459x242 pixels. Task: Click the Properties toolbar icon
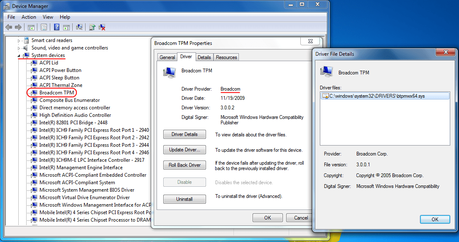[x=44, y=27]
